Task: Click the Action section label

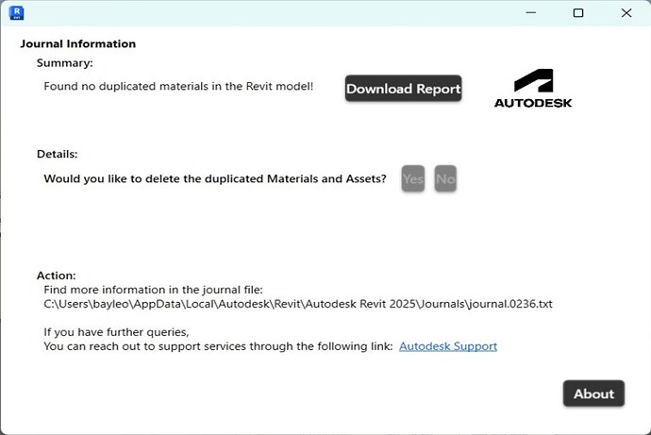Action: [x=57, y=276]
